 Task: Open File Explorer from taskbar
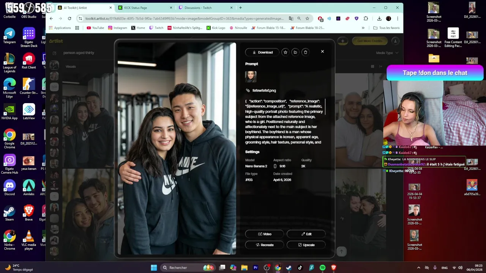pyautogui.click(x=244, y=268)
